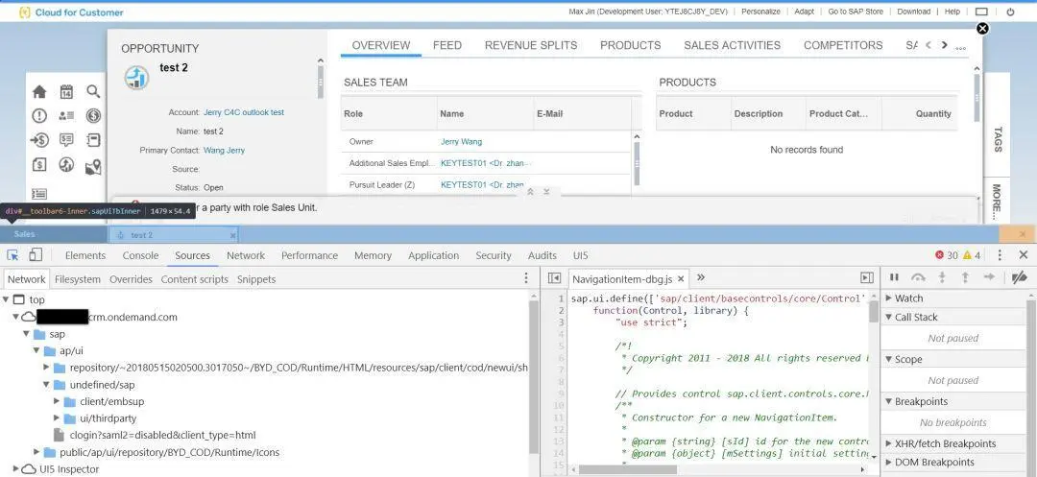This screenshot has height=477, width=1037.
Task: Click the exclamation mark circle icon
Action: [39, 115]
